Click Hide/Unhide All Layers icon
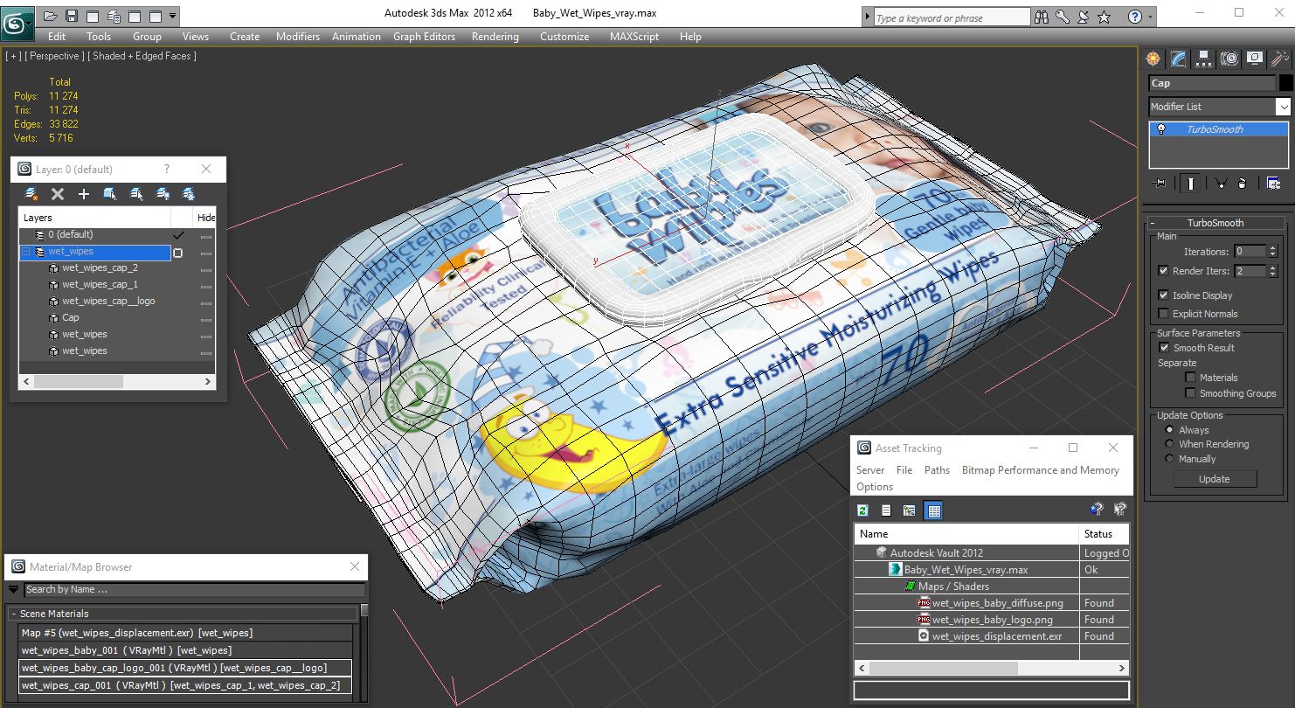 (163, 194)
